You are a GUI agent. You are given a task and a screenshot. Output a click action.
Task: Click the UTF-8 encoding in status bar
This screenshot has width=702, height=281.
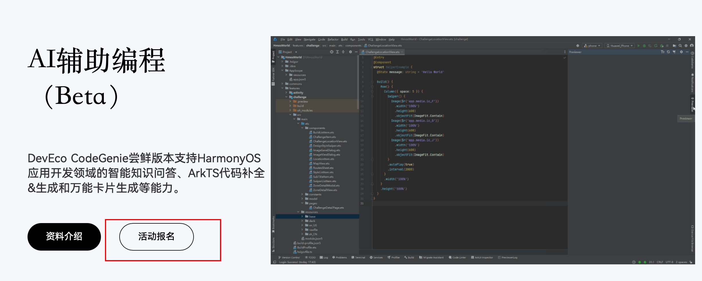[x=669, y=262]
